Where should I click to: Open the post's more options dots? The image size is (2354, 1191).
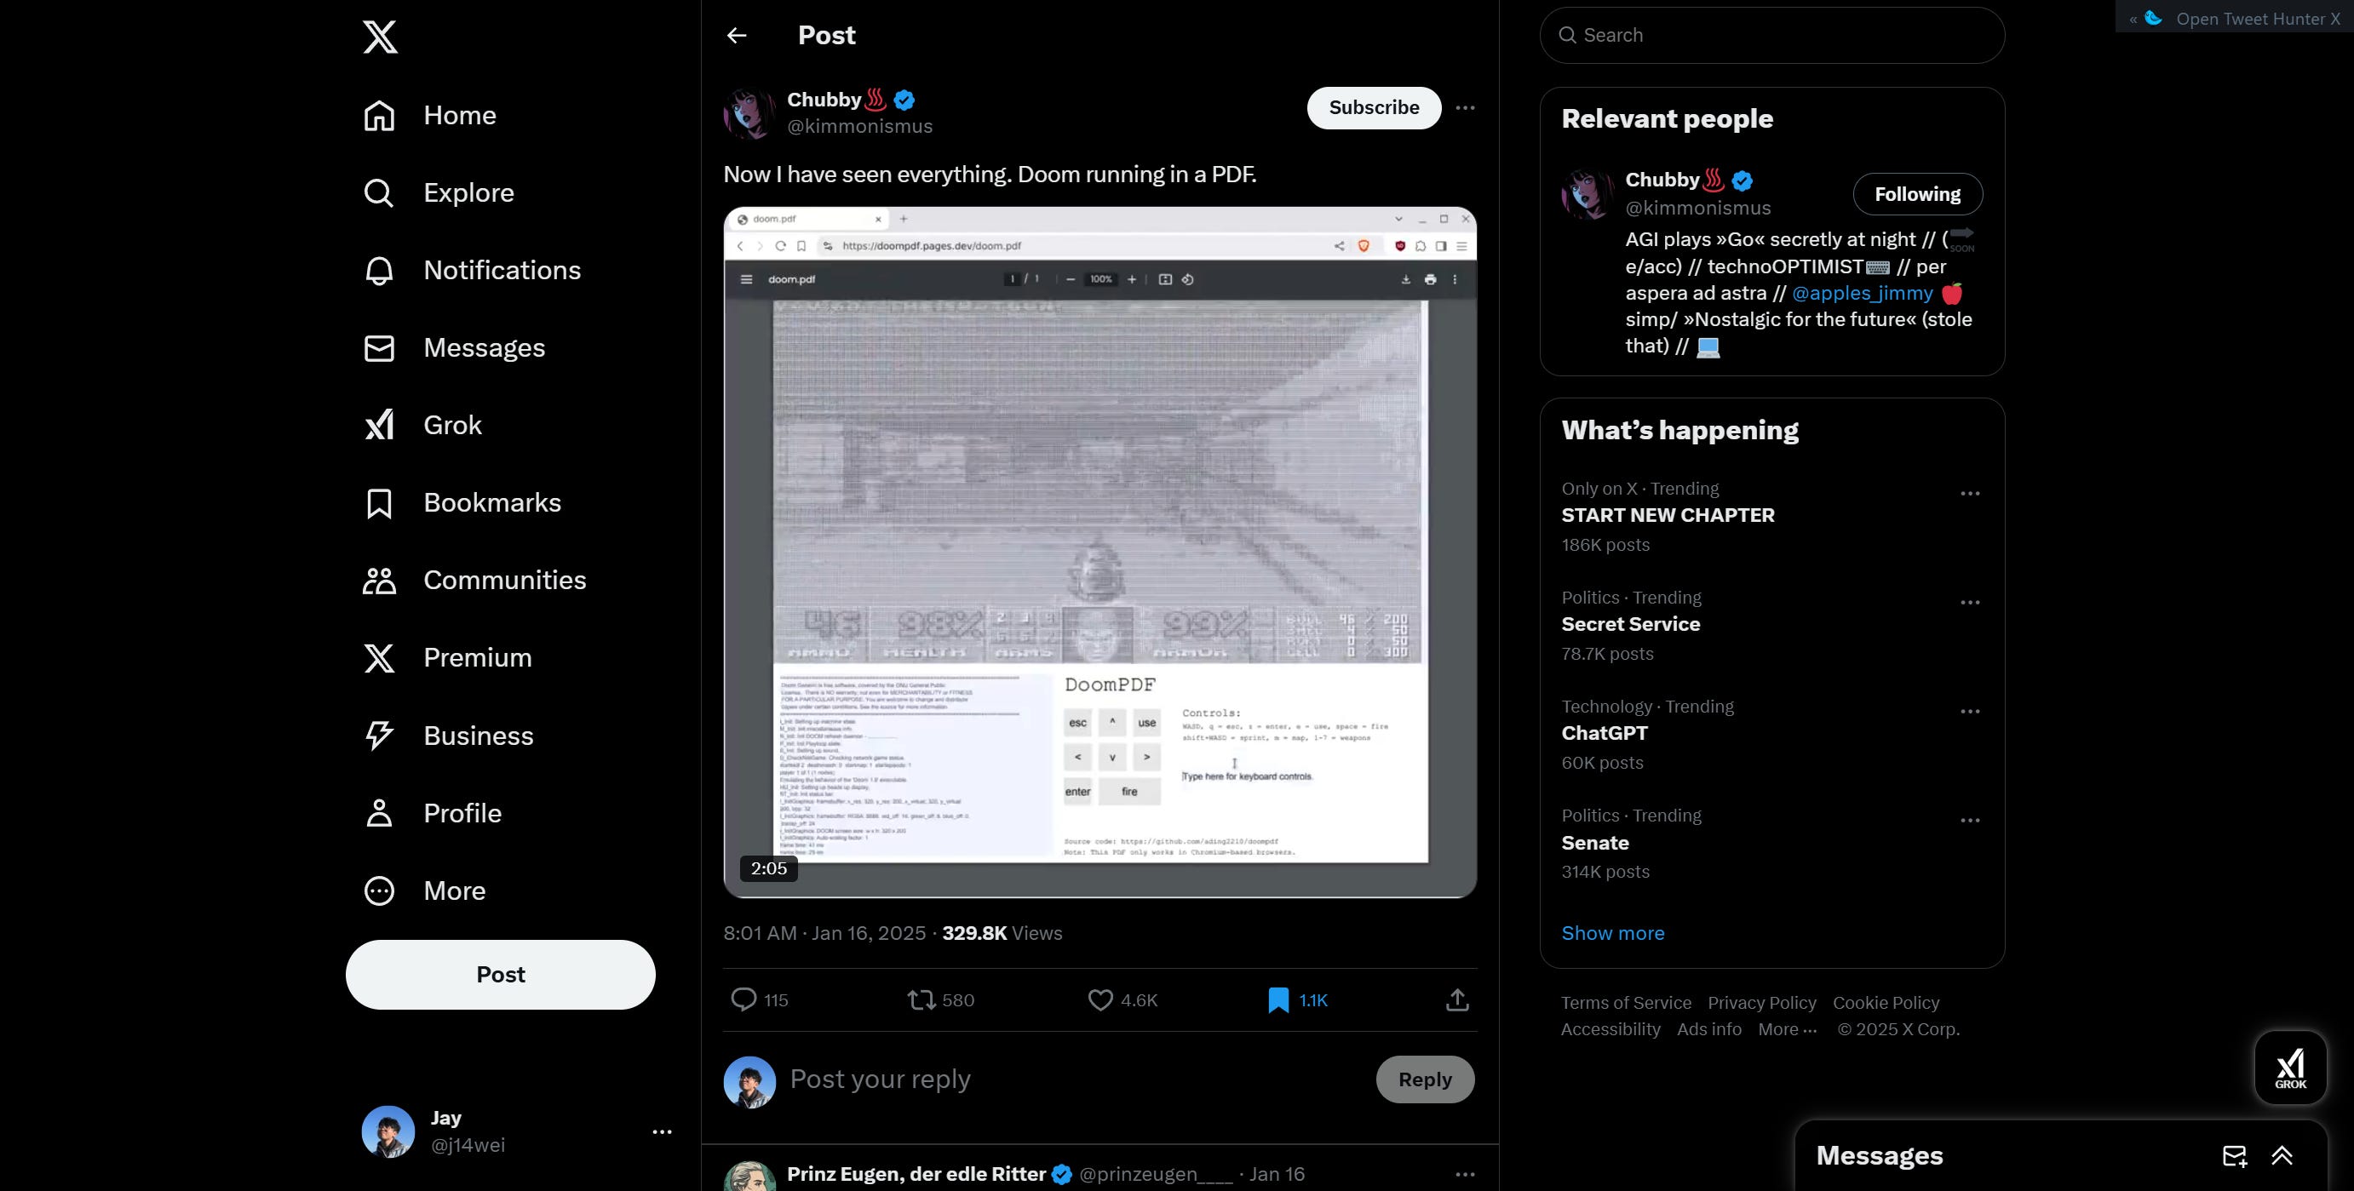pyautogui.click(x=1465, y=108)
